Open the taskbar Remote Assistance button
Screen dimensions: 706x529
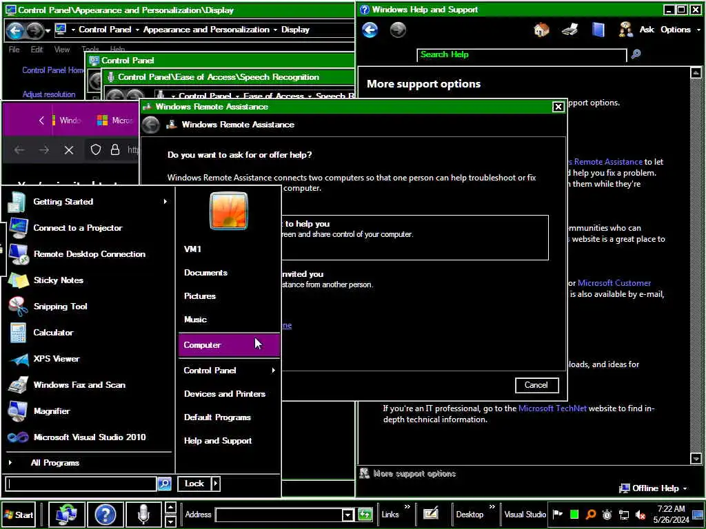(67, 514)
